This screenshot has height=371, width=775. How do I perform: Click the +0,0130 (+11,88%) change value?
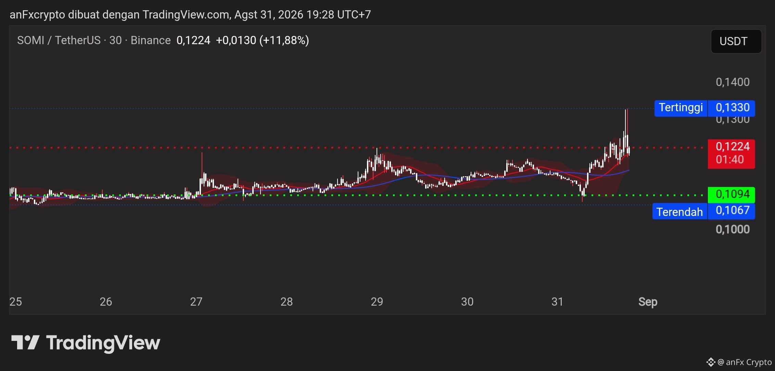[x=263, y=40]
